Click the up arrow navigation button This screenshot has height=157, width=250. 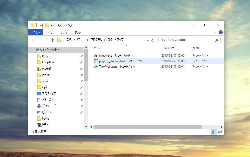53,40
